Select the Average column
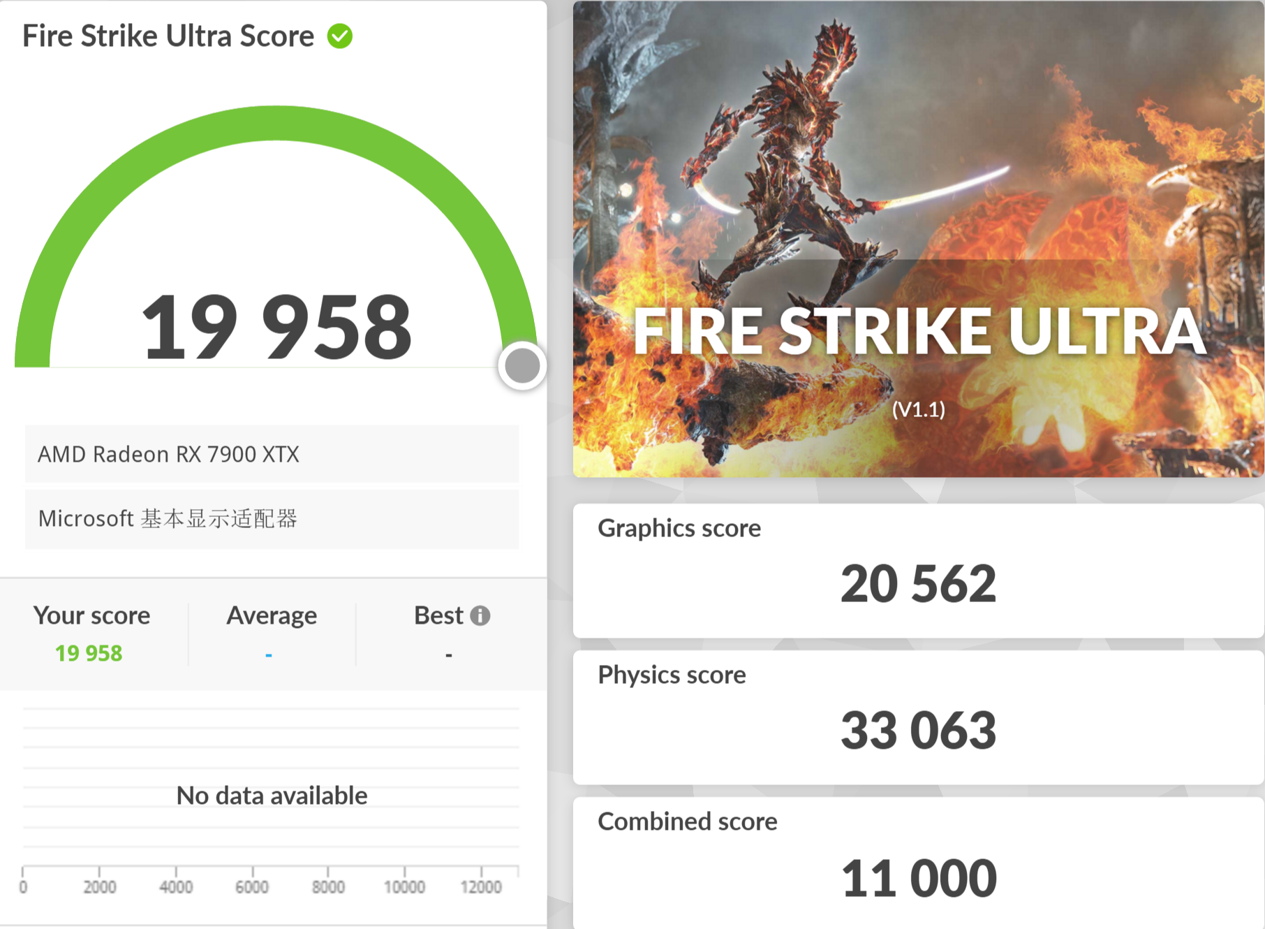Image resolution: width=1265 pixels, height=929 pixels. coord(272,634)
